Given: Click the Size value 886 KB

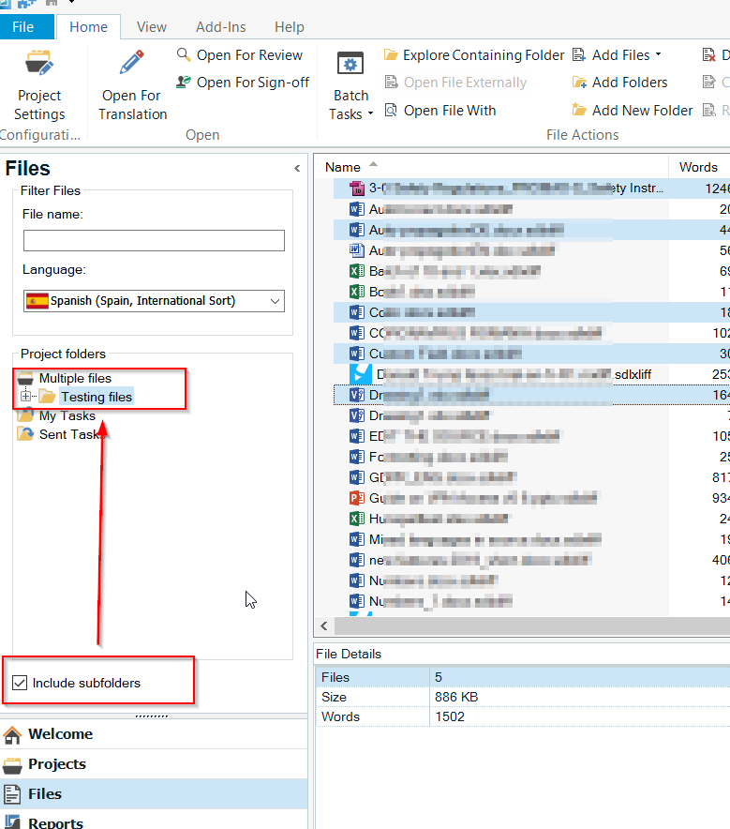Looking at the screenshot, I should pyautogui.click(x=456, y=697).
